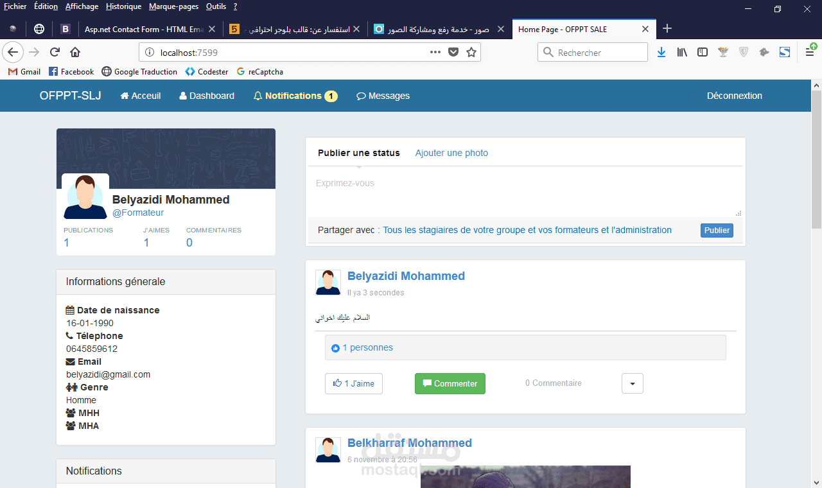Open the post options caret dropdown
822x488 pixels.
[x=633, y=383]
